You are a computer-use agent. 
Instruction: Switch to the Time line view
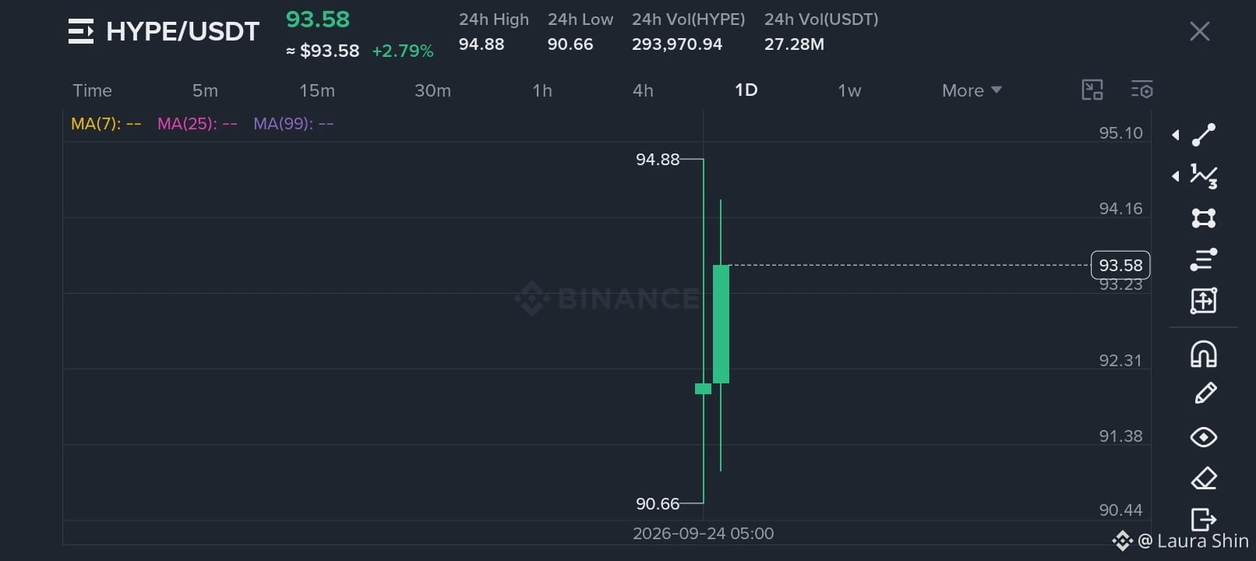pos(92,90)
